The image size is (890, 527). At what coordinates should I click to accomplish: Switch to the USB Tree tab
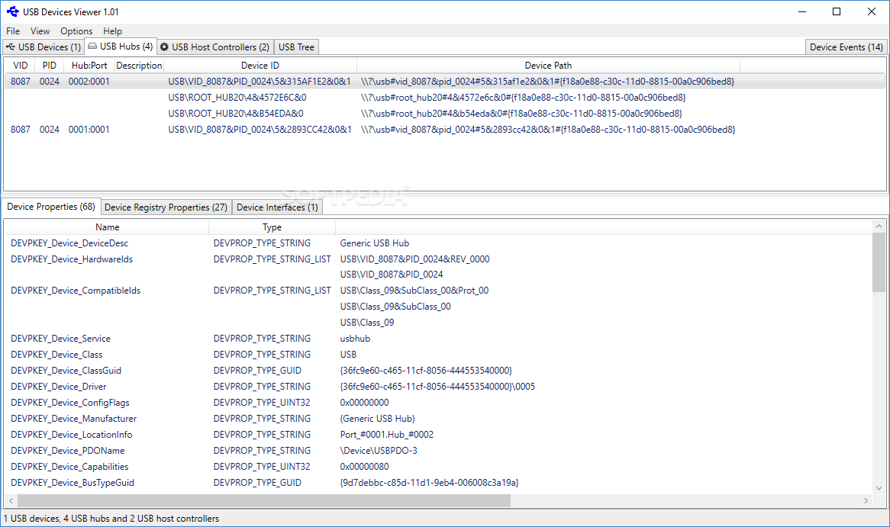pos(295,47)
